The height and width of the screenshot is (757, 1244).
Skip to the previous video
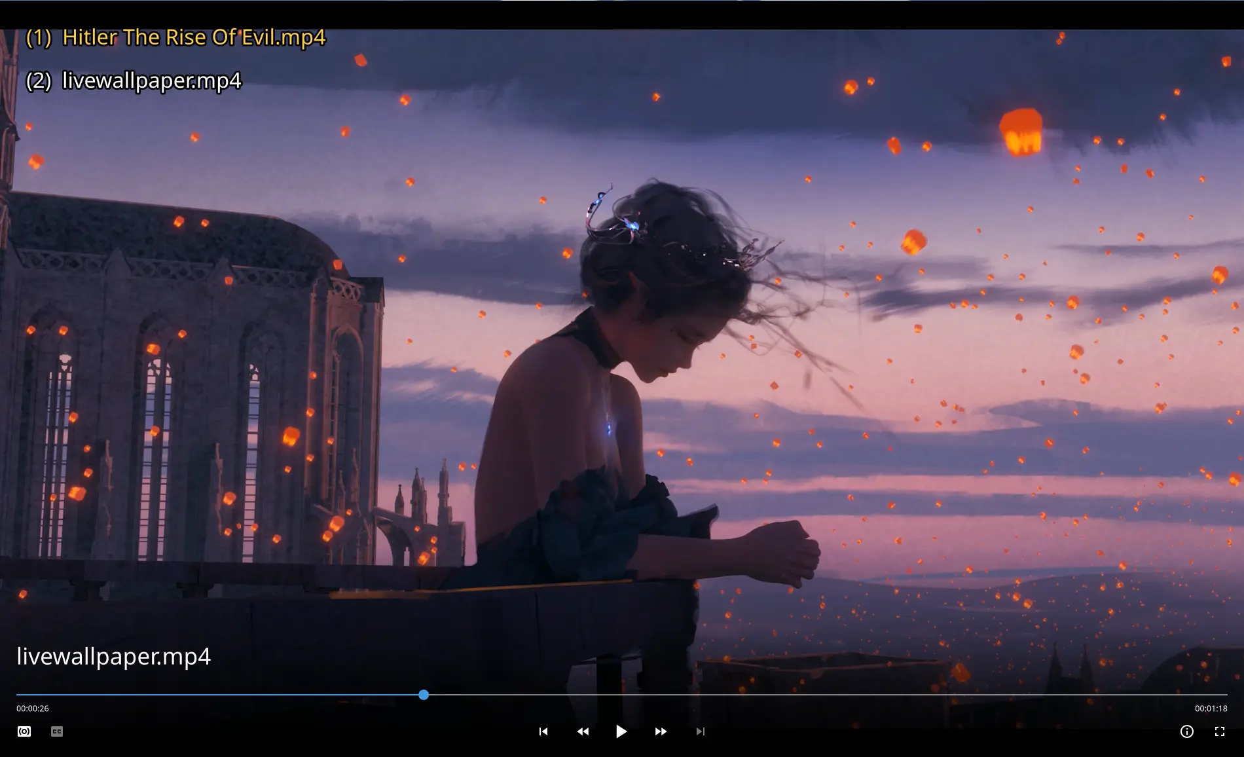[543, 731]
